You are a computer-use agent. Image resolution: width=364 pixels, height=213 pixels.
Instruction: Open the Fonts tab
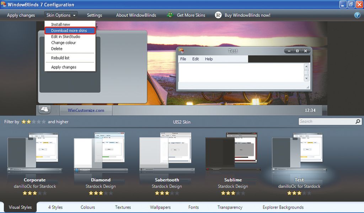coord(193,207)
